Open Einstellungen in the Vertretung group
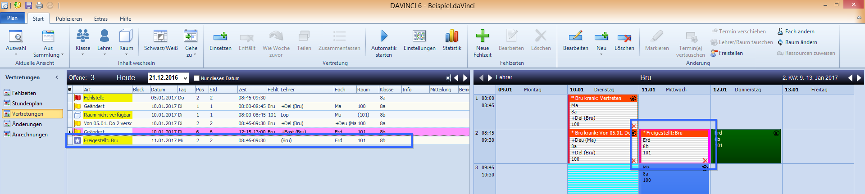 (419, 41)
